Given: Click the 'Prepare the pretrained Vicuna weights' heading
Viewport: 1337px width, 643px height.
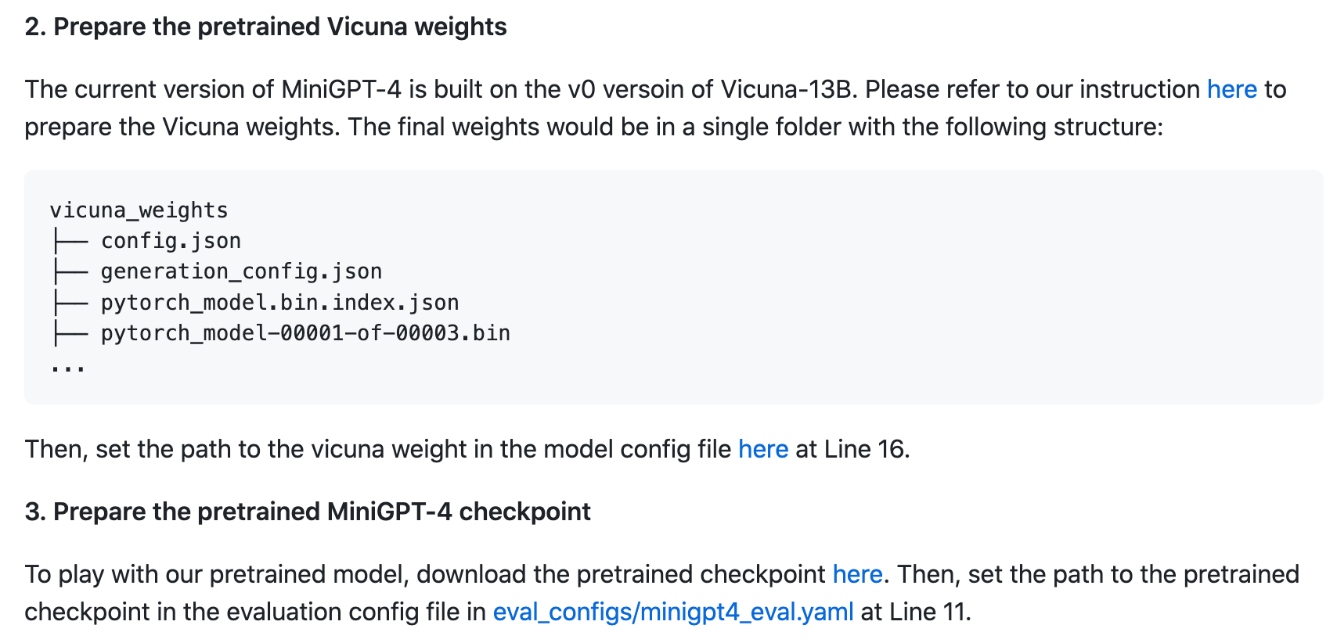Looking at the screenshot, I should click(x=265, y=27).
